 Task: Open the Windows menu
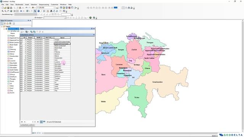63,5
